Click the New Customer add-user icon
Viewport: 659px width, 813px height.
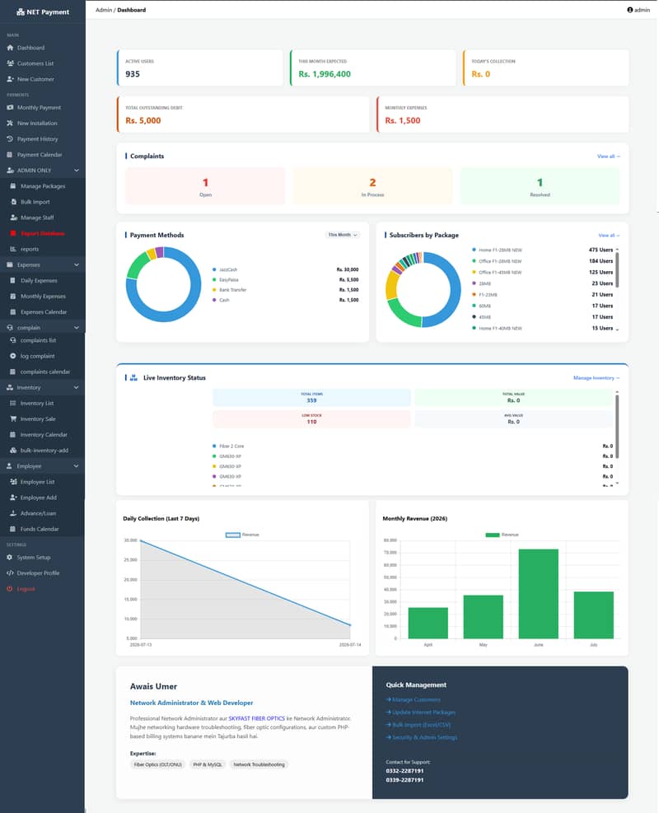pos(11,79)
